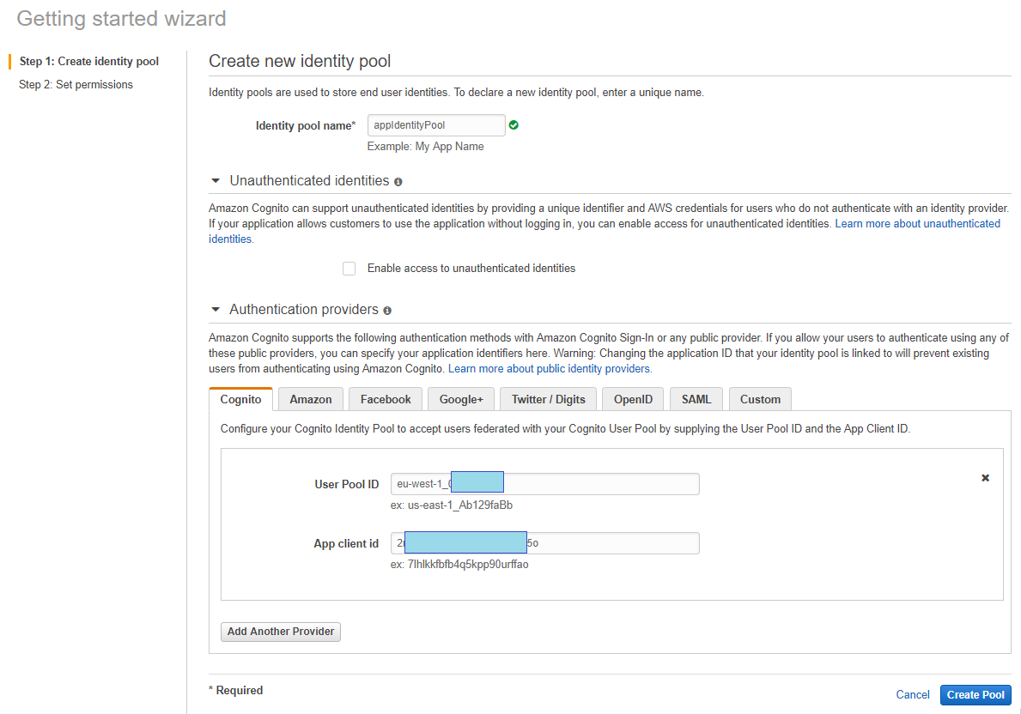Focus the Identity pool name field
1021x714 pixels.
[435, 125]
